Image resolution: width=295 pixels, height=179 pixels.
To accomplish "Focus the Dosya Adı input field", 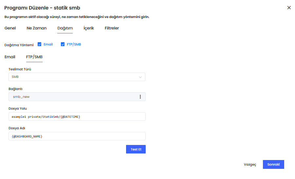I will (x=77, y=136).
